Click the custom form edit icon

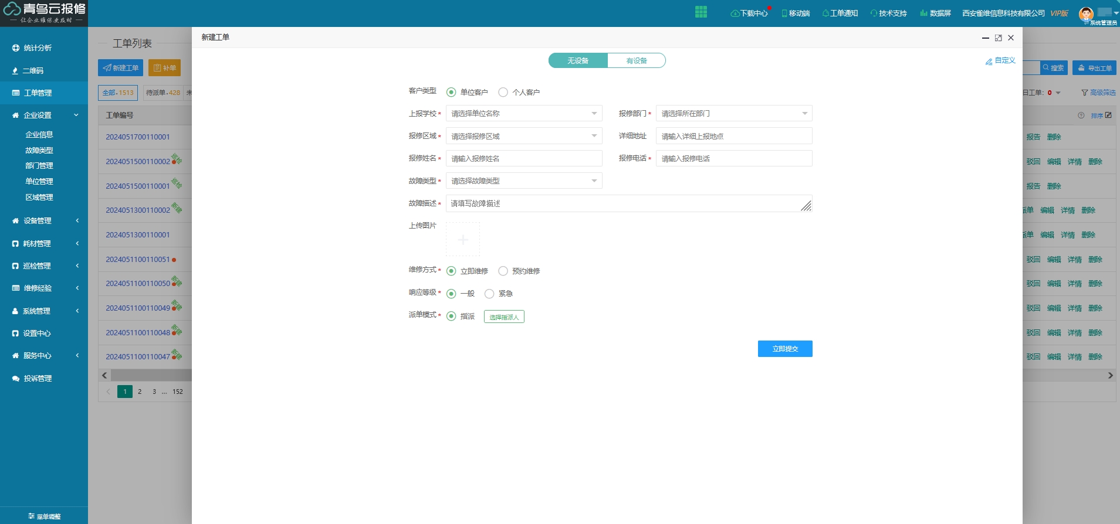[x=989, y=61]
